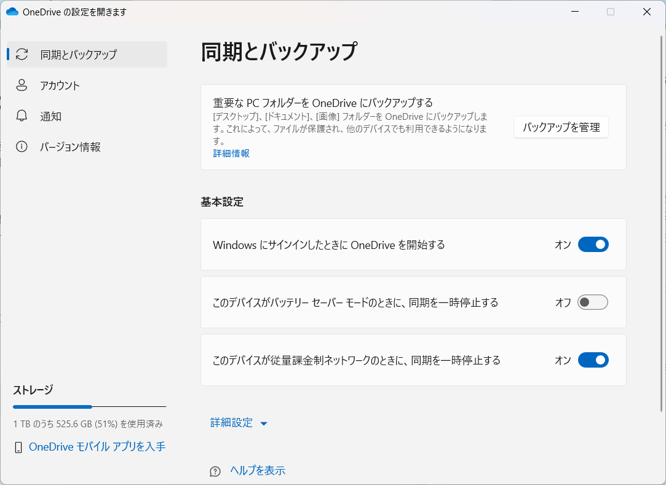Open the 詳細情報 link
666x485 pixels.
coord(231,153)
